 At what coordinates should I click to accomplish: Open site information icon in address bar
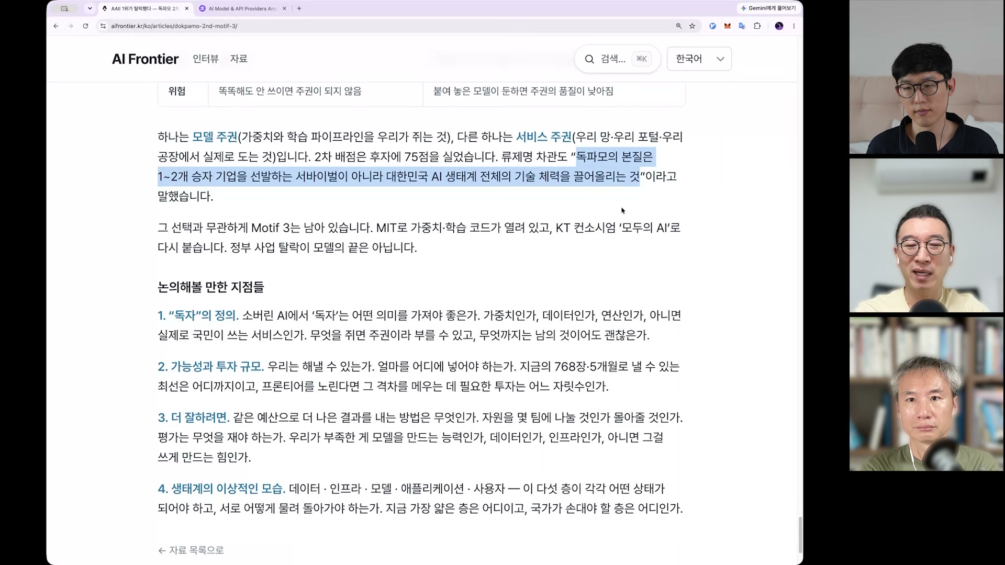point(103,26)
